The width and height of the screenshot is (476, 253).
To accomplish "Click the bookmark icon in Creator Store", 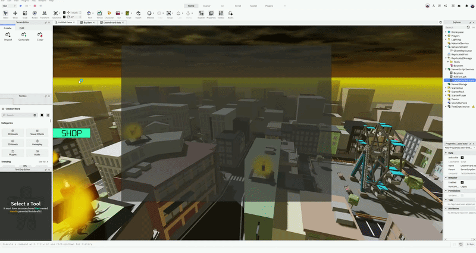I will coord(42,115).
